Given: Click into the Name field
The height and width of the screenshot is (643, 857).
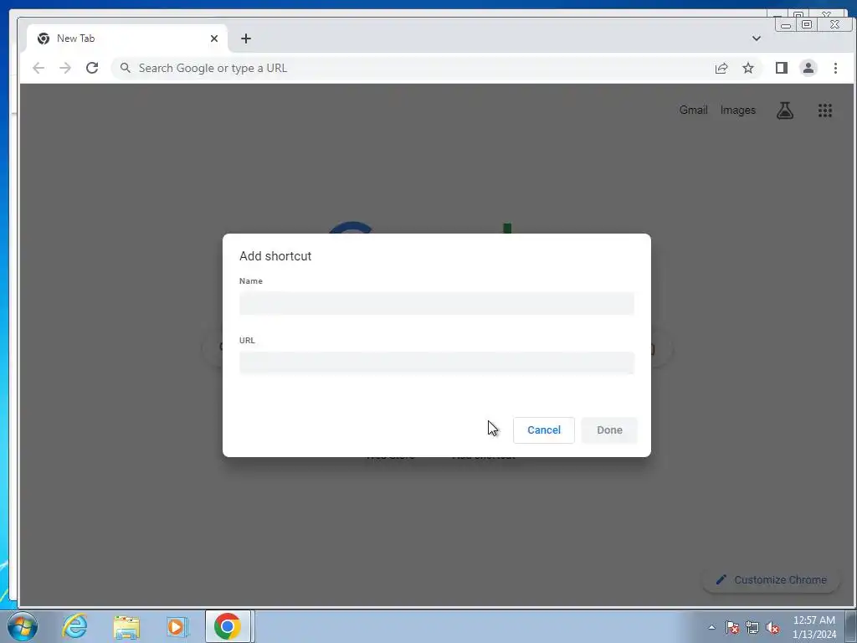Looking at the screenshot, I should tap(437, 303).
